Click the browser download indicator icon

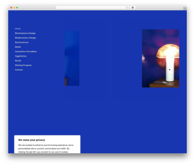point(133,7)
